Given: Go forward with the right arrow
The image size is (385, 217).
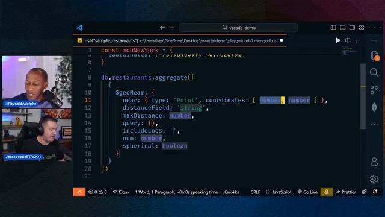Looking at the screenshot, I should tap(171, 28).
